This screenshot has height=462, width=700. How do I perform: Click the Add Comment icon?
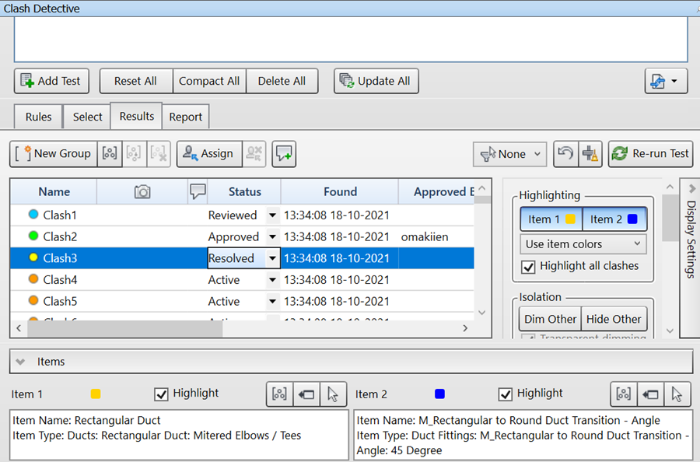[x=284, y=153]
